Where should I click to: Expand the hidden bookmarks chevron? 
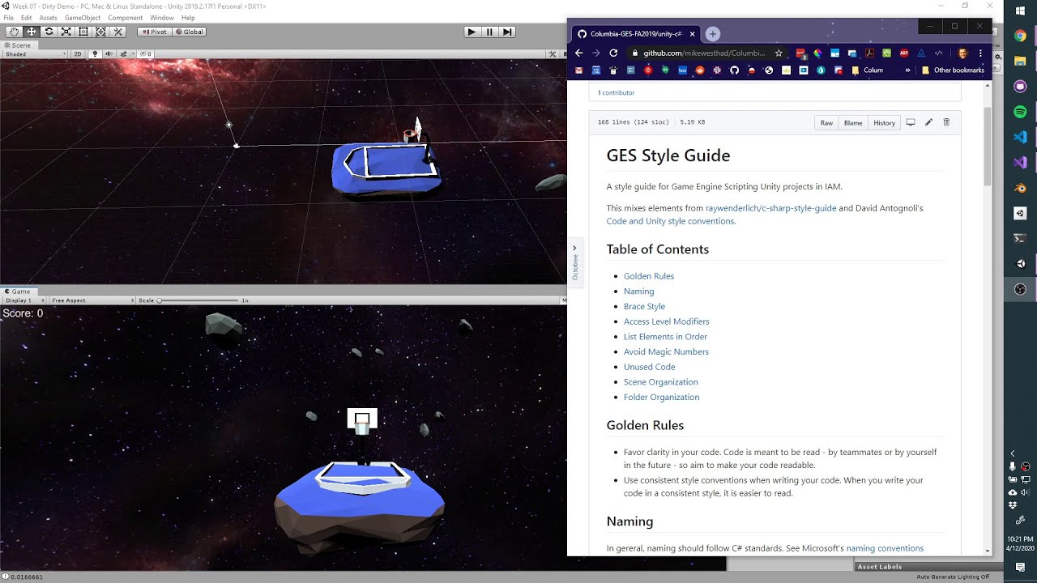pyautogui.click(x=907, y=70)
